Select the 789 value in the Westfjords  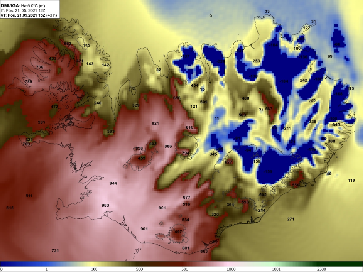(28, 81)
